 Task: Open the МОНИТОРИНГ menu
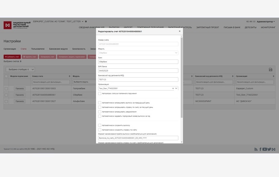click(268, 28)
